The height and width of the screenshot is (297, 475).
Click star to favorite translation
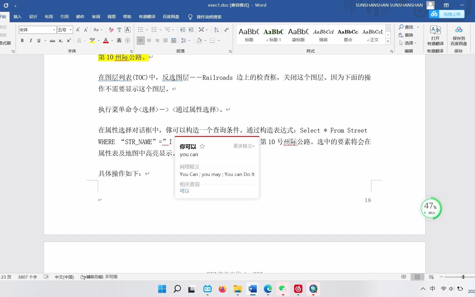point(202,146)
